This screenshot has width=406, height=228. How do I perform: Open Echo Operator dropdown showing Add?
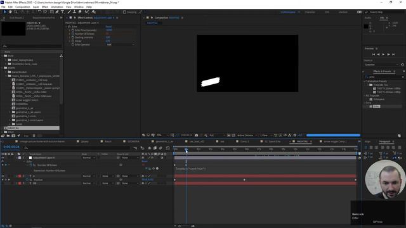coord(121,45)
